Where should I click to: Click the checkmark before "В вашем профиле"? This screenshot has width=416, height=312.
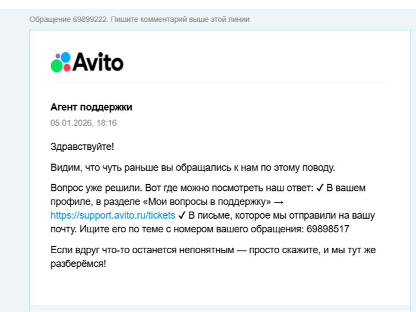pos(320,188)
